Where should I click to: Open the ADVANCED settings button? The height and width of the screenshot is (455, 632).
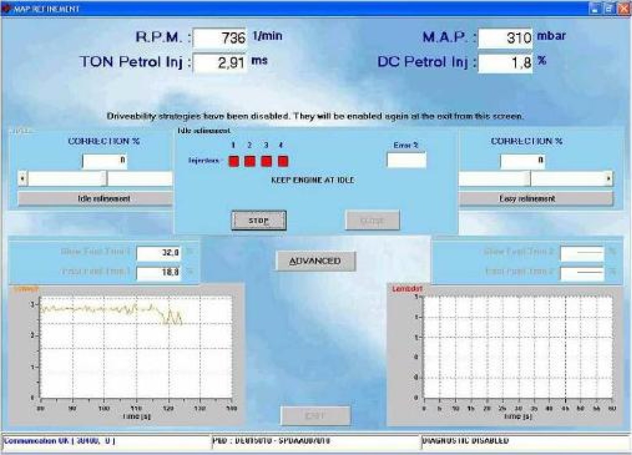coord(315,261)
